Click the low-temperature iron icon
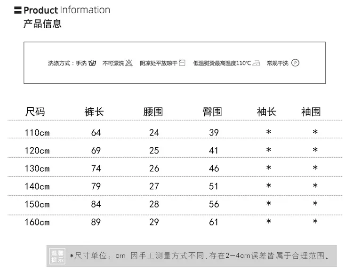The image size is (353, 272). click(x=256, y=63)
